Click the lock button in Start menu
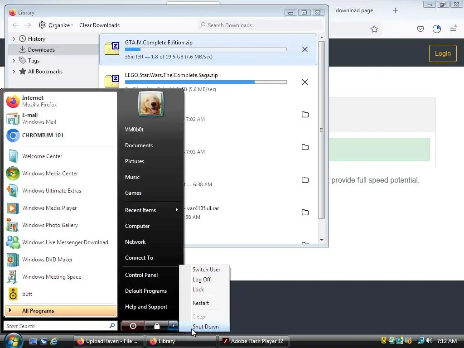 tap(156, 326)
